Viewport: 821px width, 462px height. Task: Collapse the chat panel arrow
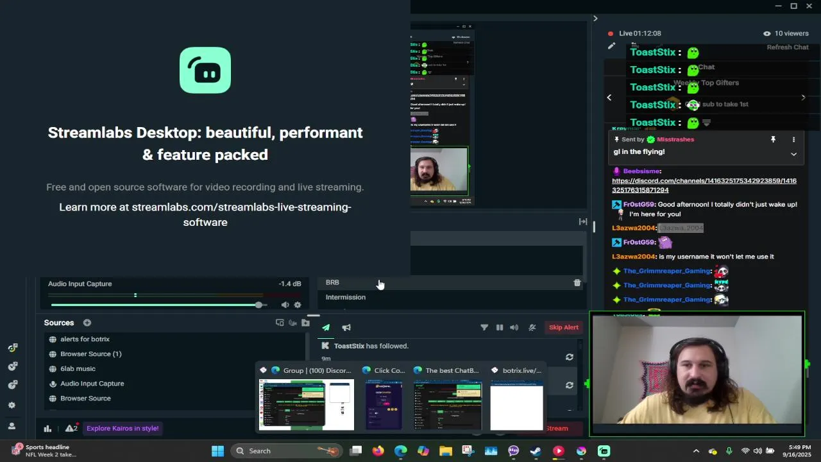point(595,19)
